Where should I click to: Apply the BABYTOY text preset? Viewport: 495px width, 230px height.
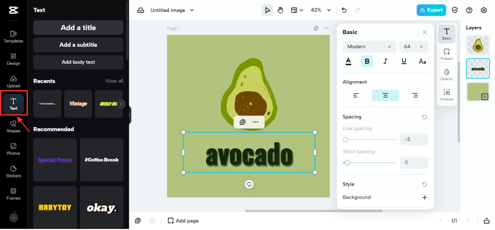(55, 208)
